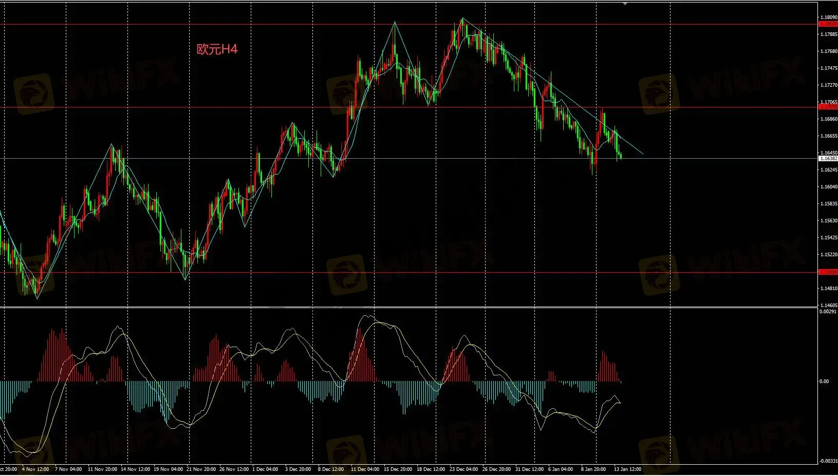Click the 1.14605 price axis label
838x476 pixels.
point(829,306)
